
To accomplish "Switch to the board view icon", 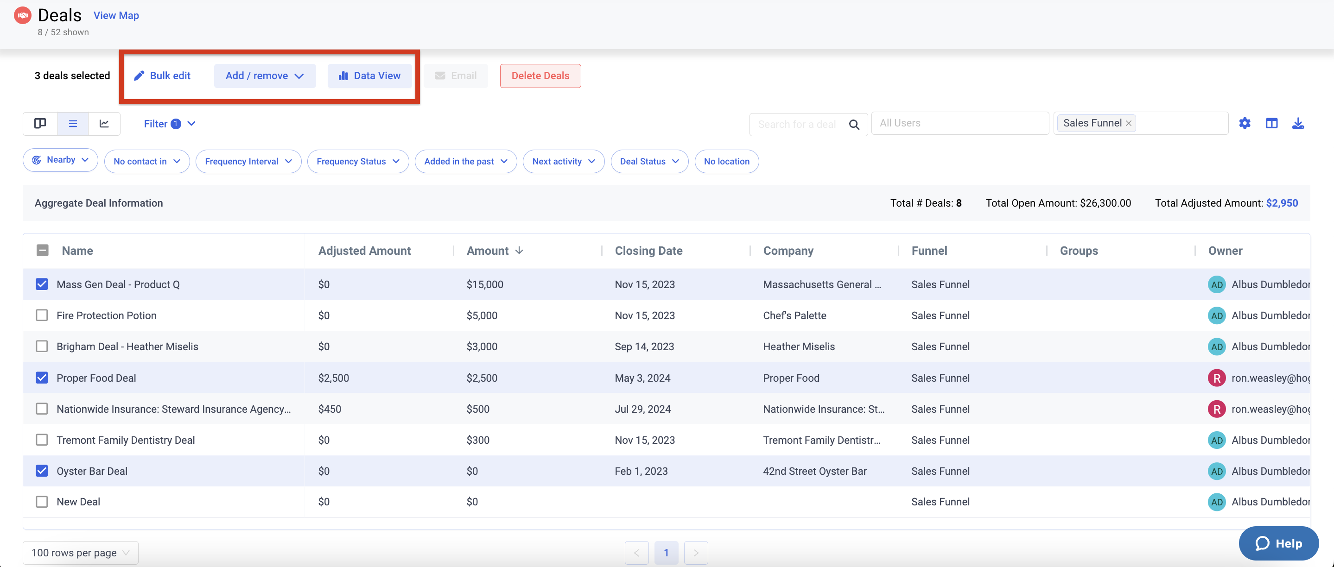I will [x=40, y=124].
